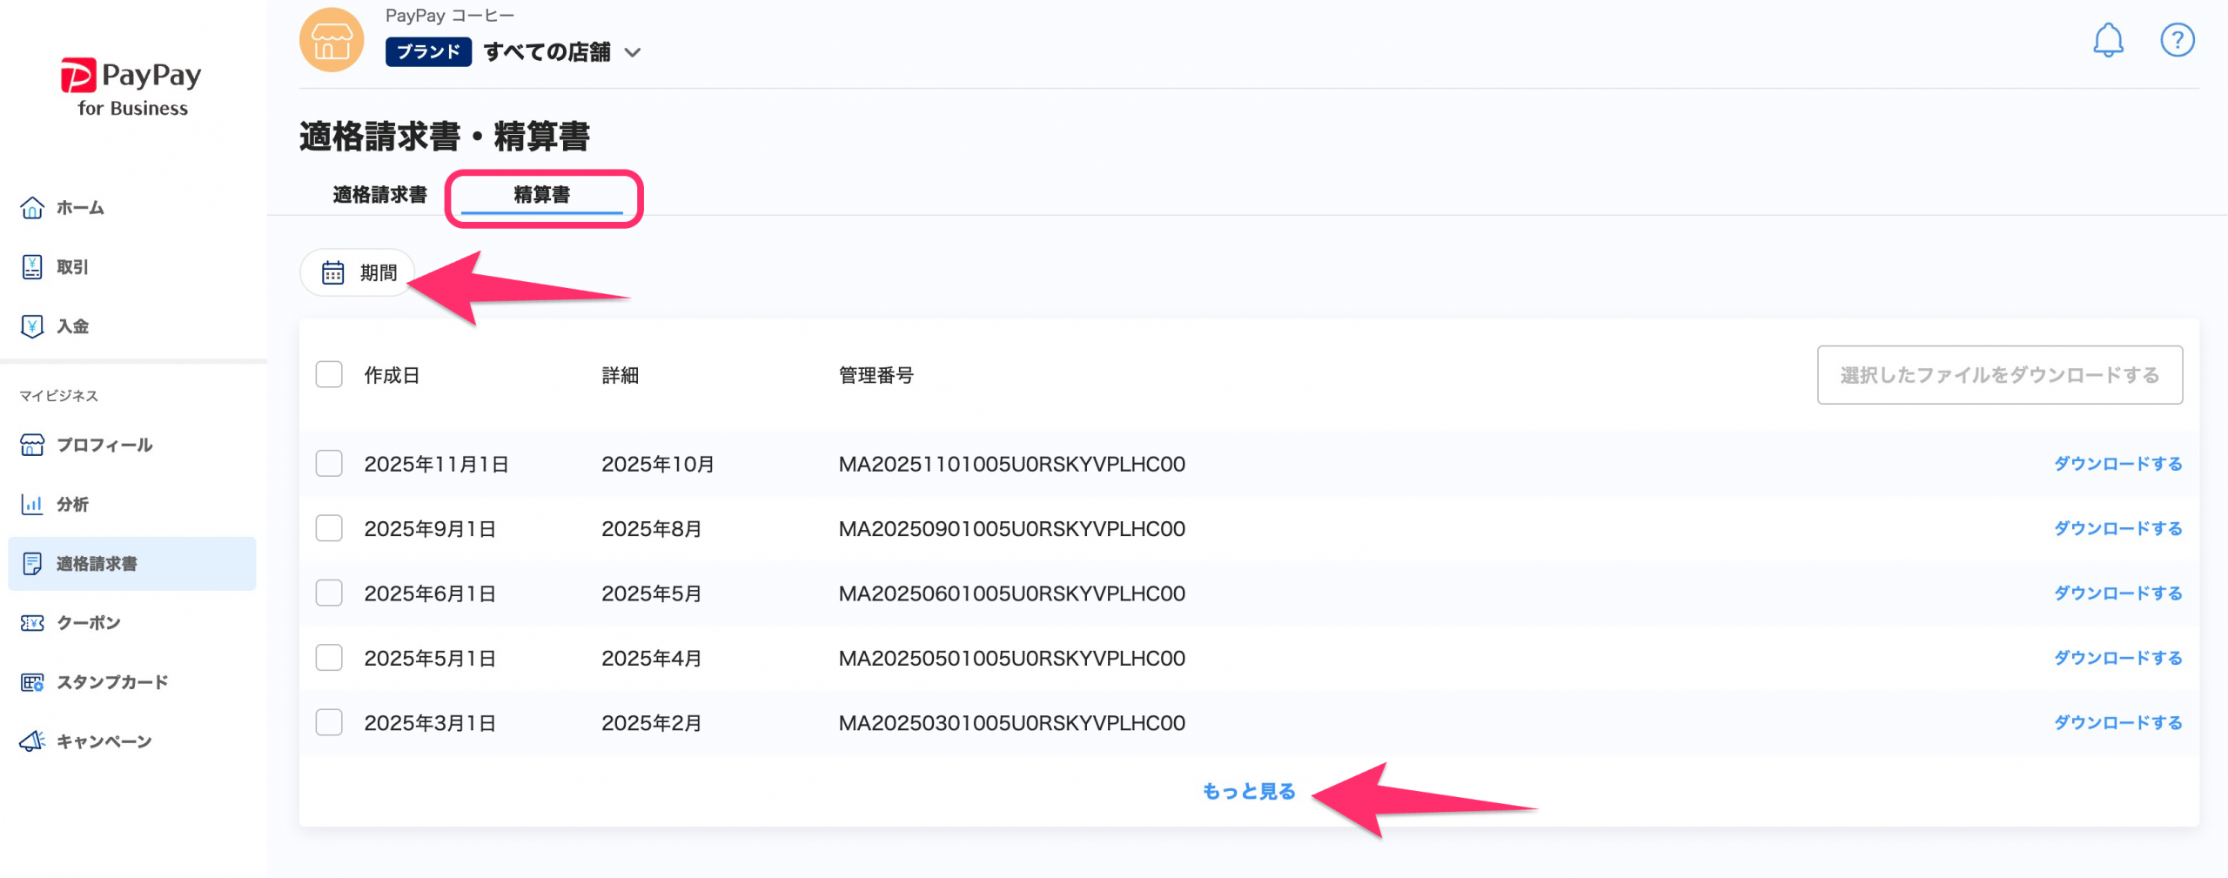Image resolution: width=2228 pixels, height=878 pixels.
Task: Open the 期間 period filter
Action: click(x=359, y=273)
